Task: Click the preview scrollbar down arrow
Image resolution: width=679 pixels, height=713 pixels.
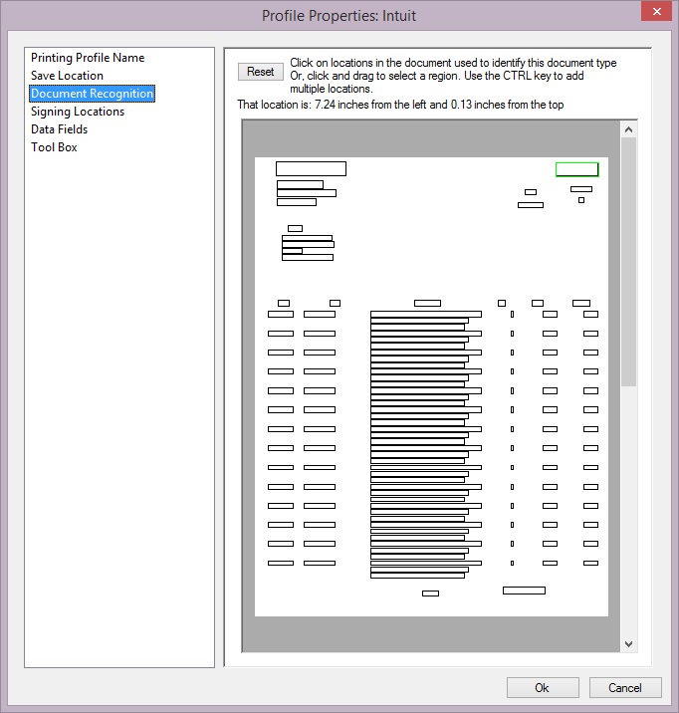Action: click(x=628, y=644)
